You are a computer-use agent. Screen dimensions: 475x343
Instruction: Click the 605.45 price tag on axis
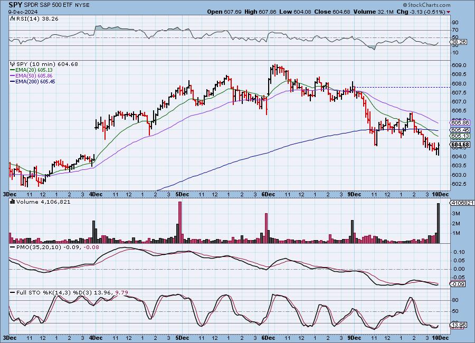pos(460,130)
